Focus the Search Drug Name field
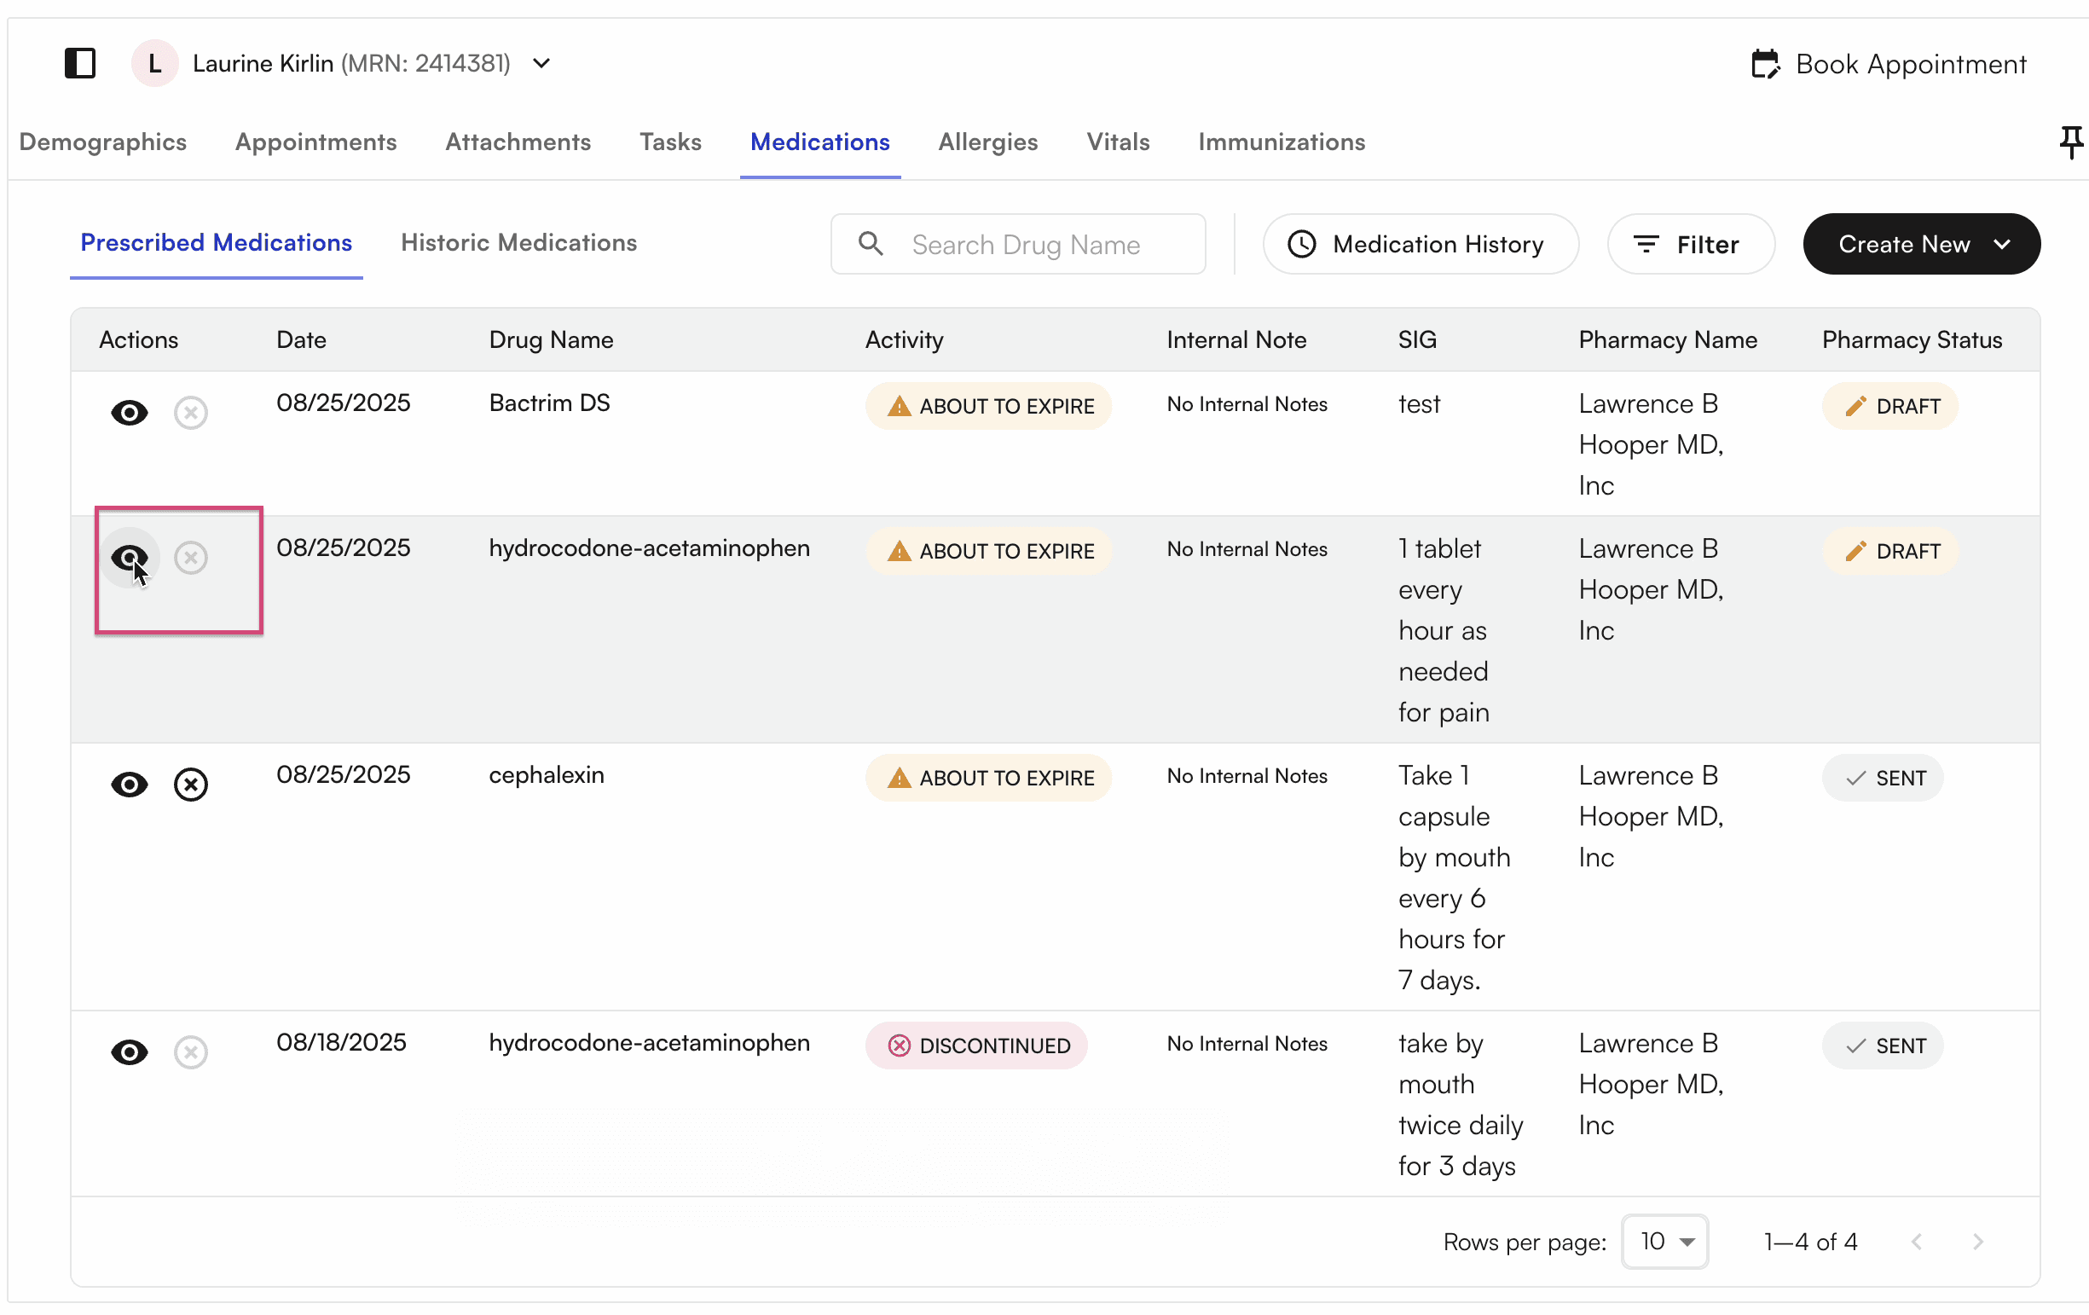 click(1041, 244)
